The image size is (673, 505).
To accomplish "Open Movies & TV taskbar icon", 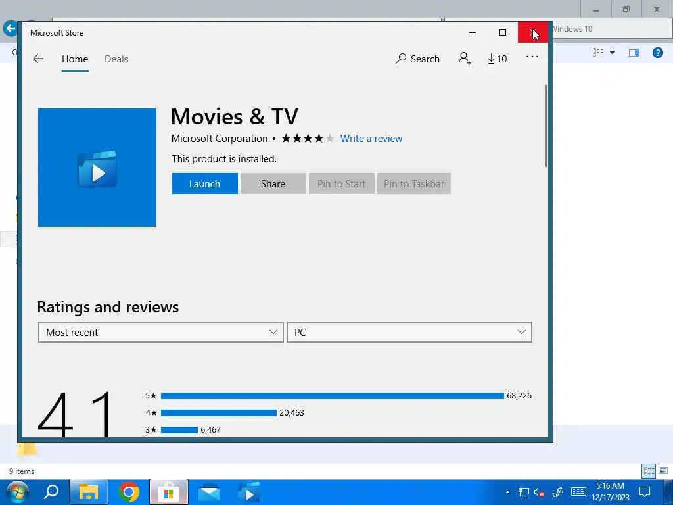I will click(x=249, y=492).
